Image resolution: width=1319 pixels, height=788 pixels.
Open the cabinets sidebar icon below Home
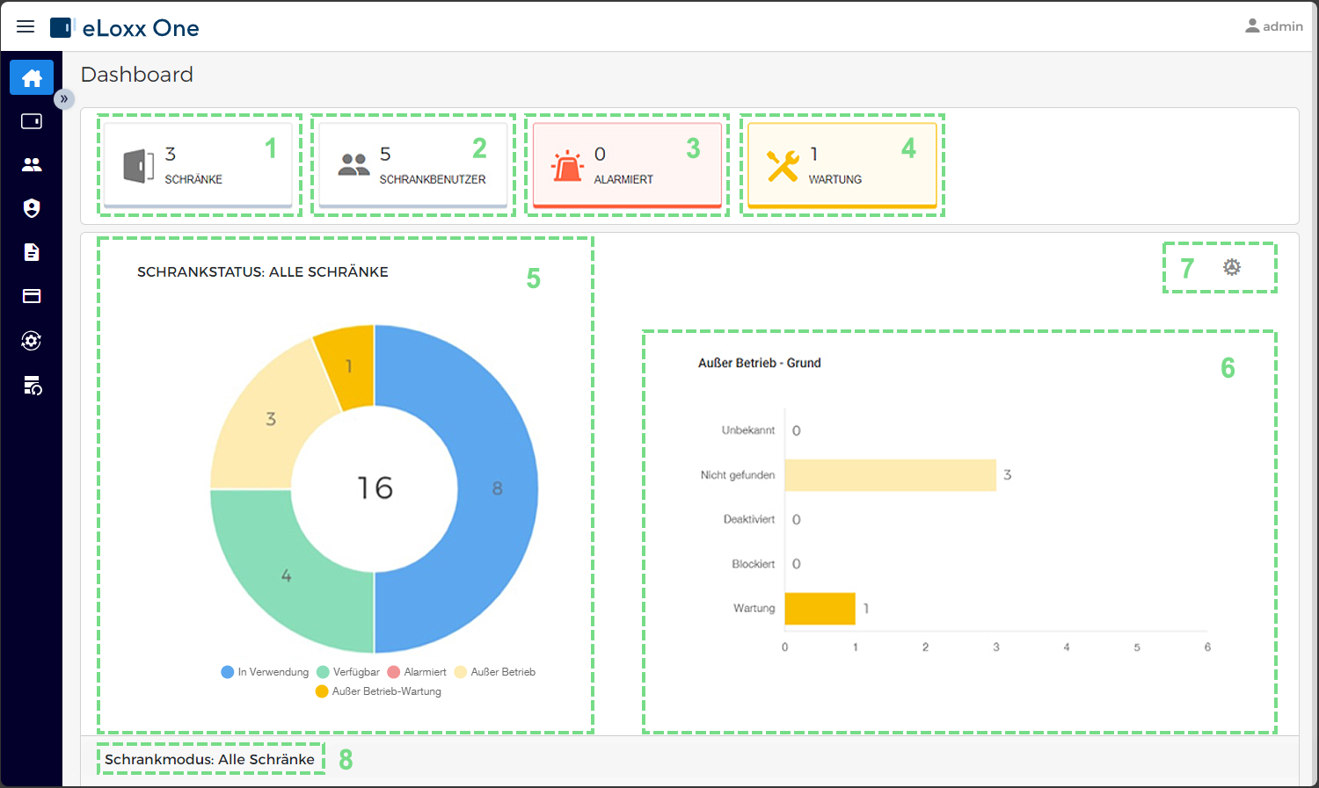(x=32, y=121)
